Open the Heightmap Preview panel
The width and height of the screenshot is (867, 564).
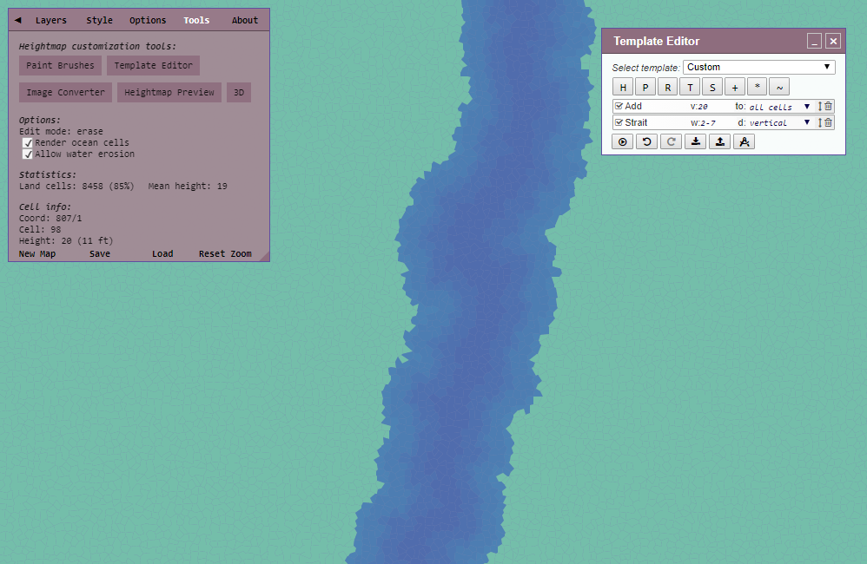(169, 92)
